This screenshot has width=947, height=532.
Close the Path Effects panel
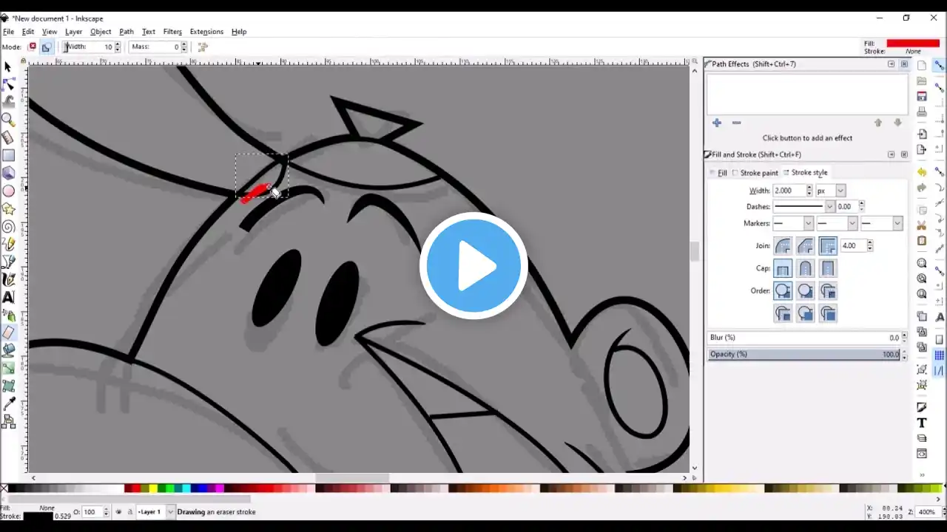click(x=904, y=64)
